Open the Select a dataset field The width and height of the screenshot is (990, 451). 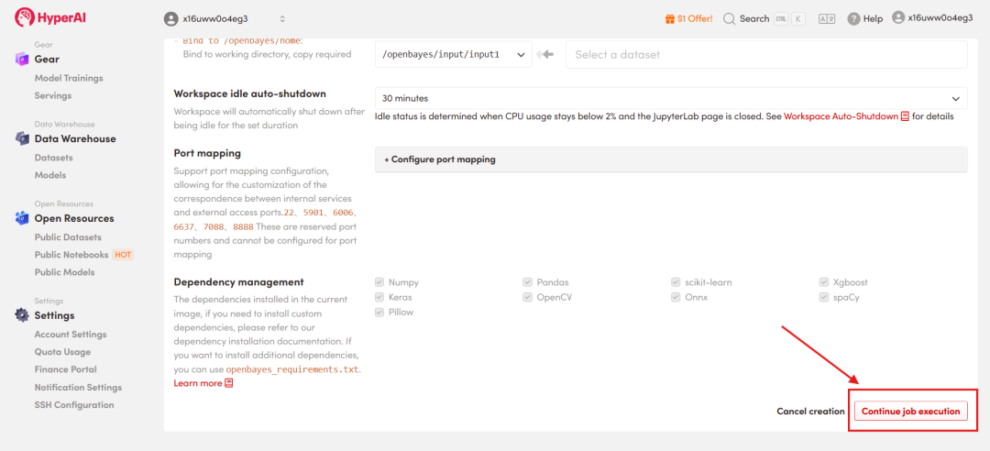coord(766,55)
